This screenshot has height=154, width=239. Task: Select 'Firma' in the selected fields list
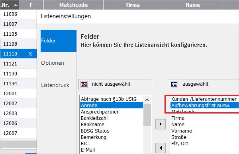(x=205, y=118)
